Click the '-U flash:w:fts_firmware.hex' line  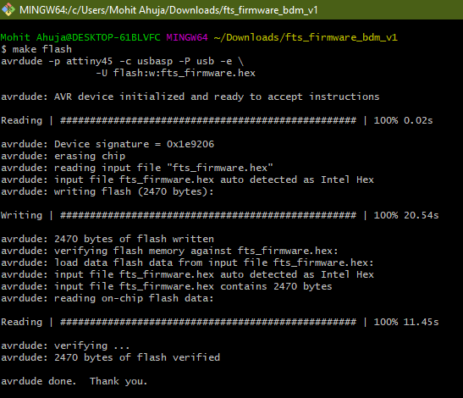[x=175, y=73]
